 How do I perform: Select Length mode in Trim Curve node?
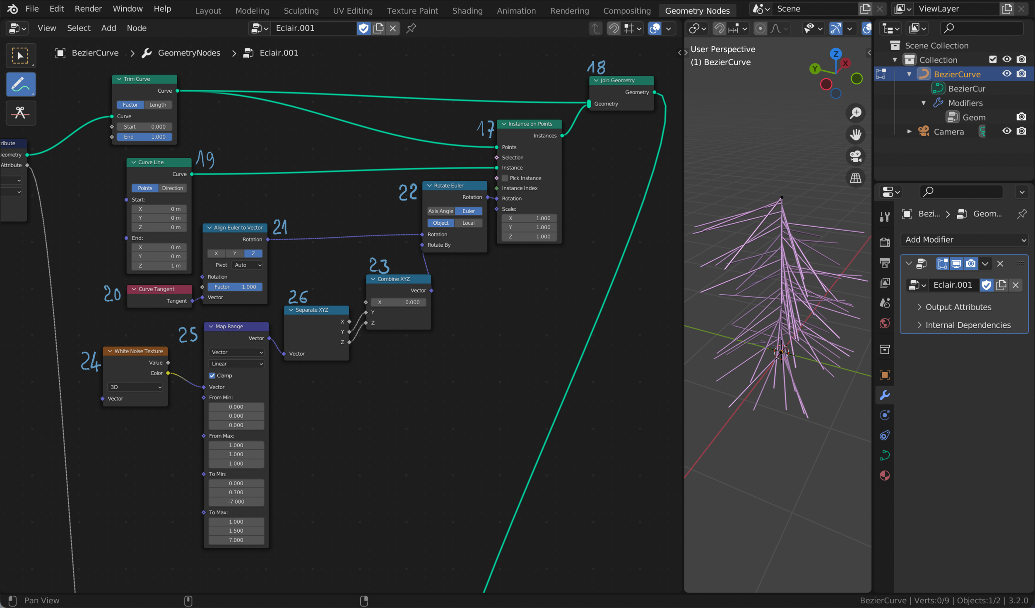point(158,105)
